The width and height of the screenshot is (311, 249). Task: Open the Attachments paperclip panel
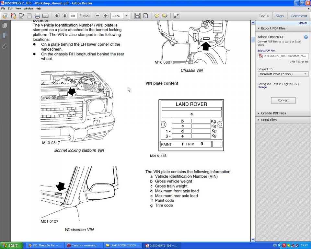(5, 46)
